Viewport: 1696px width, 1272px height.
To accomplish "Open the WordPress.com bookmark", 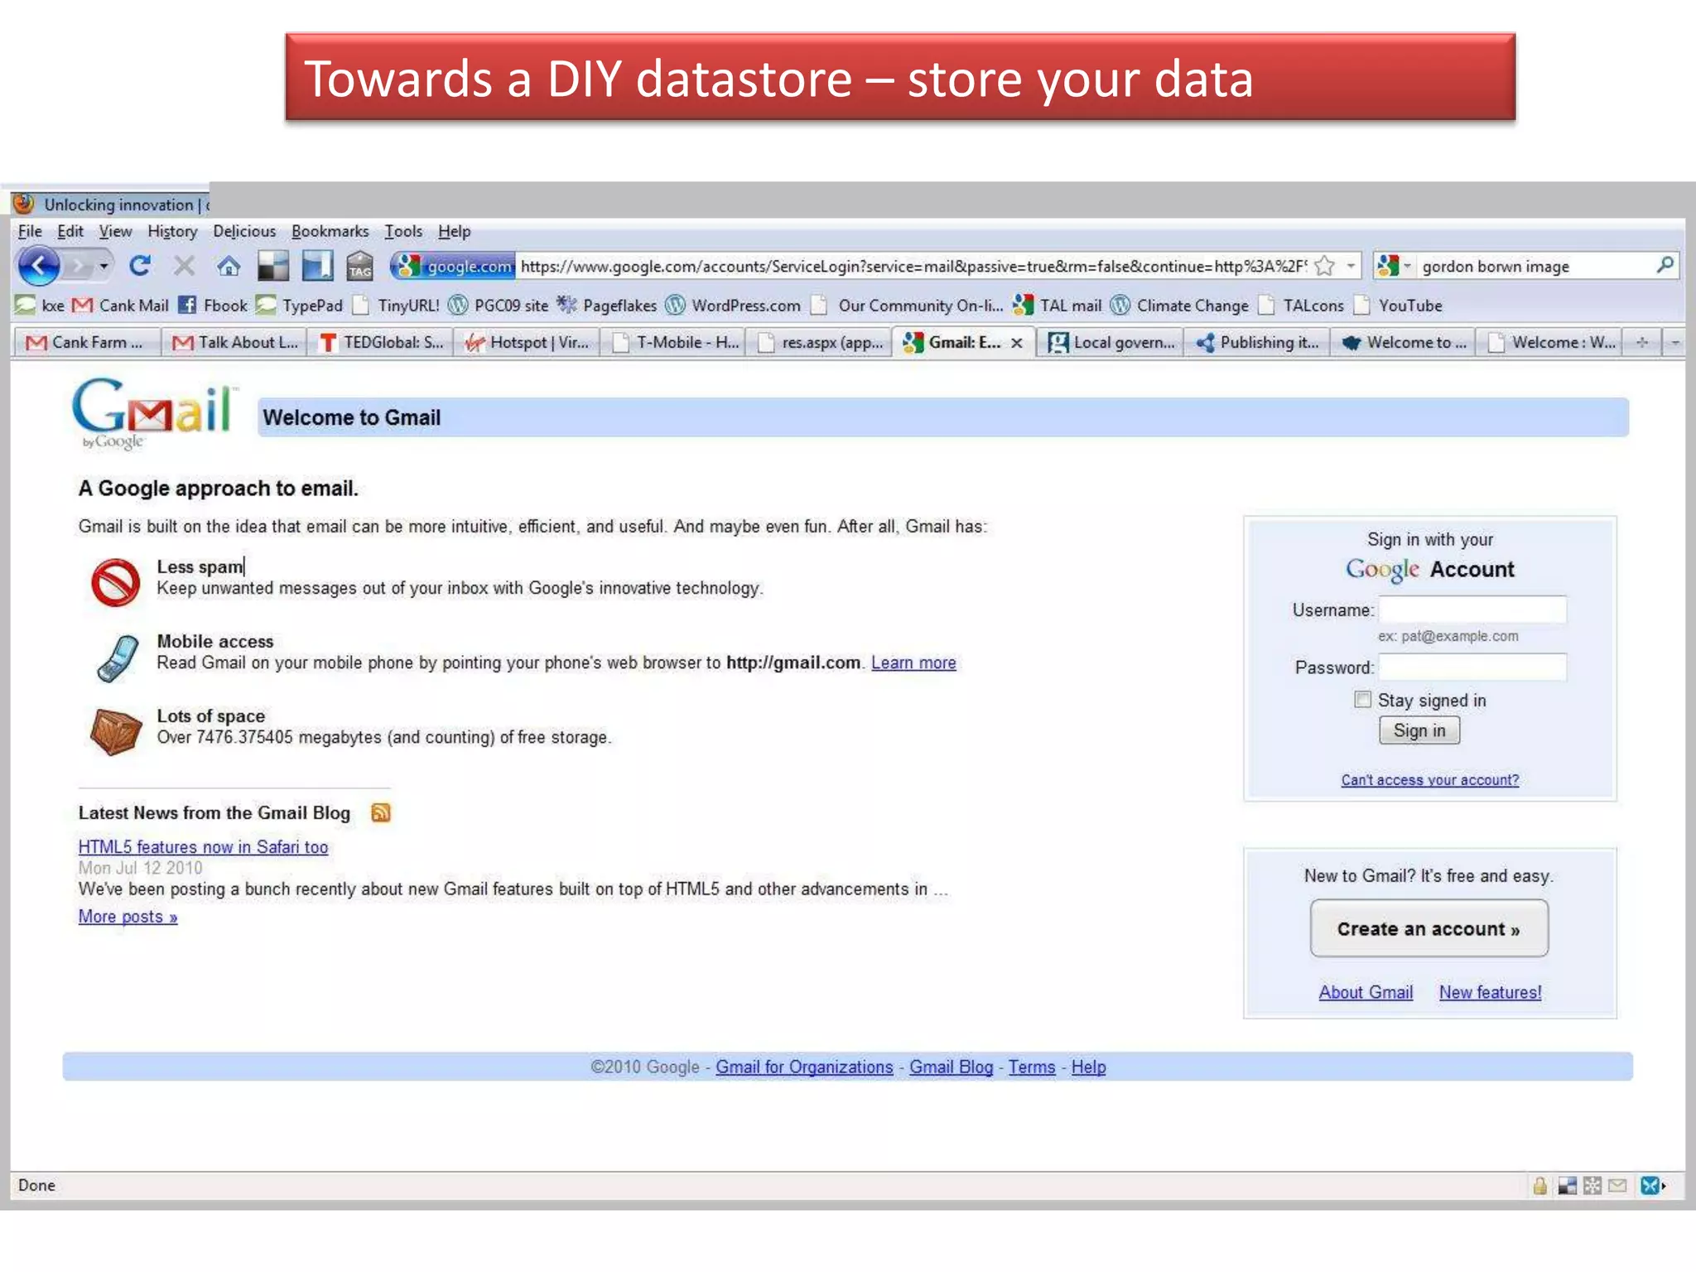I will click(734, 306).
